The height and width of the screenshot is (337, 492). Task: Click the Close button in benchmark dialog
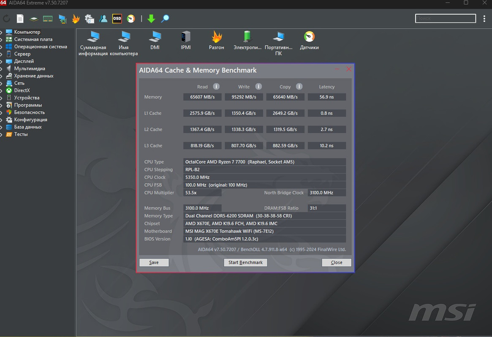pos(336,262)
